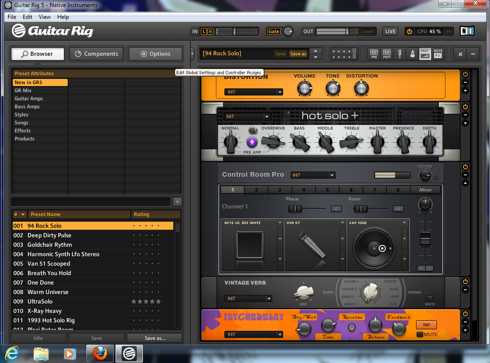Open the Help menu
The height and width of the screenshot is (363, 490).
[x=63, y=17]
